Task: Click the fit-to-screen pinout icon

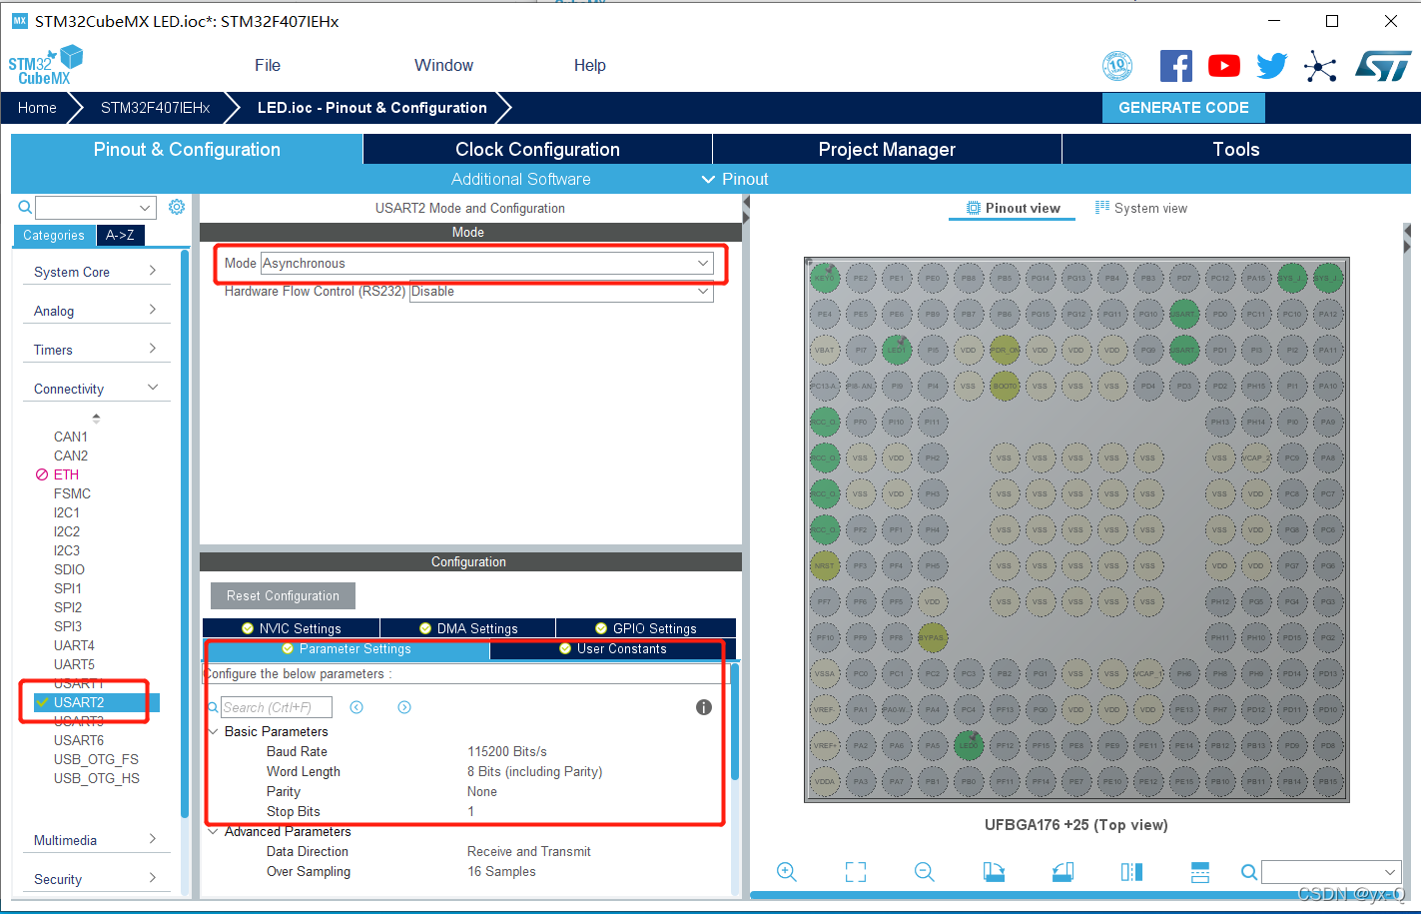Action: coord(856,872)
